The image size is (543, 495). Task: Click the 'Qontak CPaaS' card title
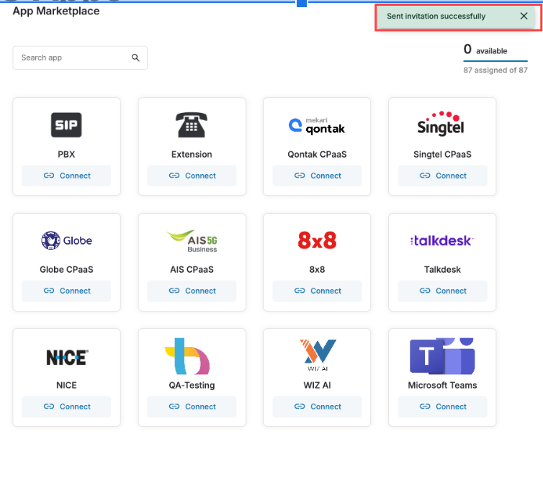coord(317,154)
